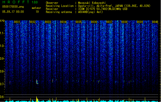161x102 pixels.
Task: Click the large meteor echo after 0032
Action: (37, 82)
